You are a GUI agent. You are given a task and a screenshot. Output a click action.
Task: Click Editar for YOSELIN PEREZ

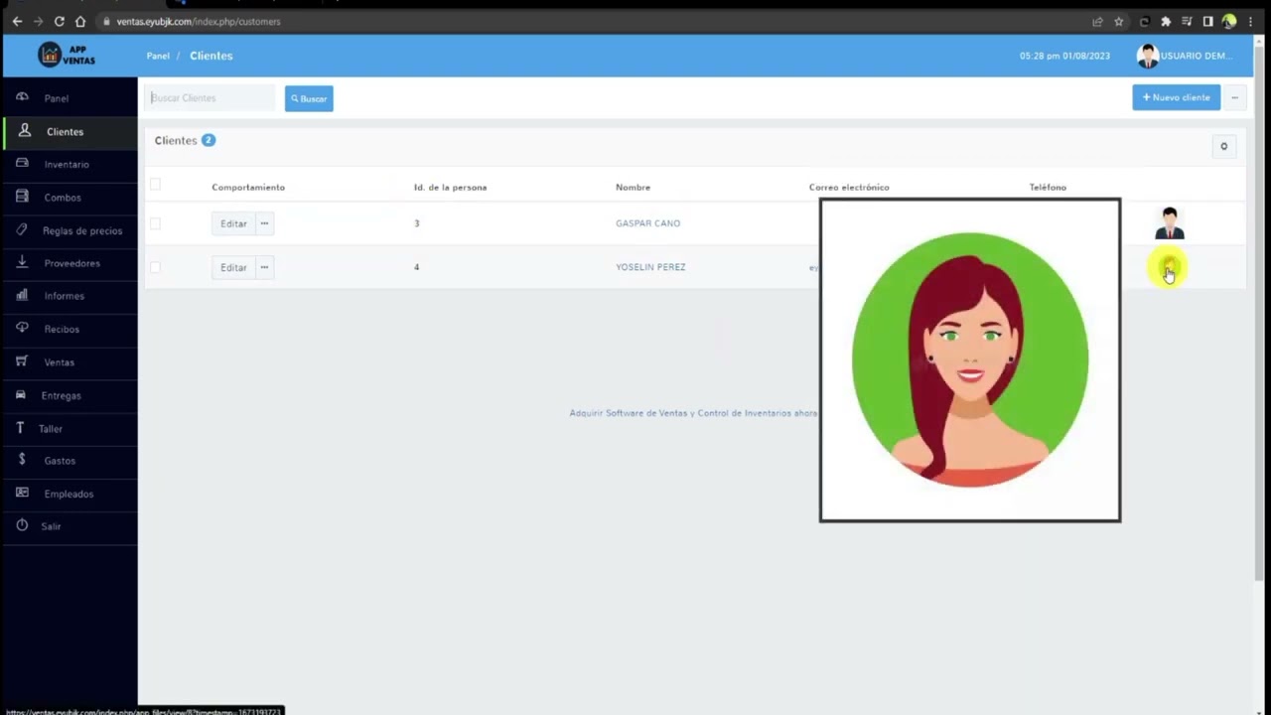tap(233, 267)
